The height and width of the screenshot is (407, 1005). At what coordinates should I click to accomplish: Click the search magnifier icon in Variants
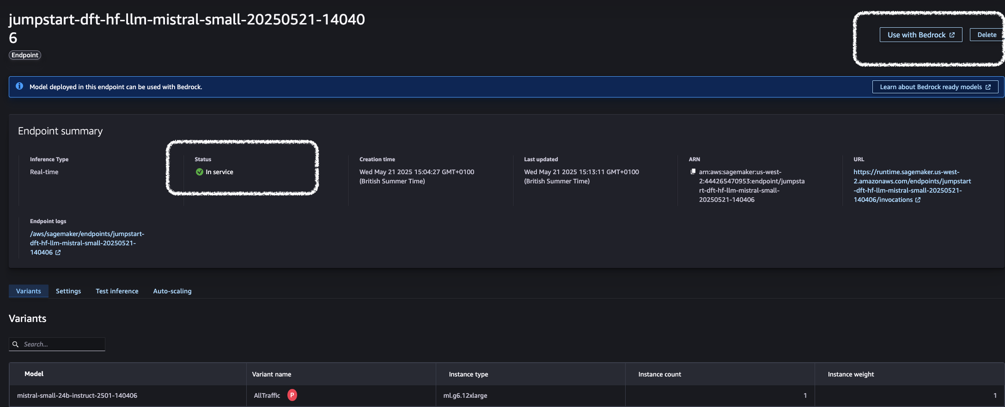click(15, 344)
